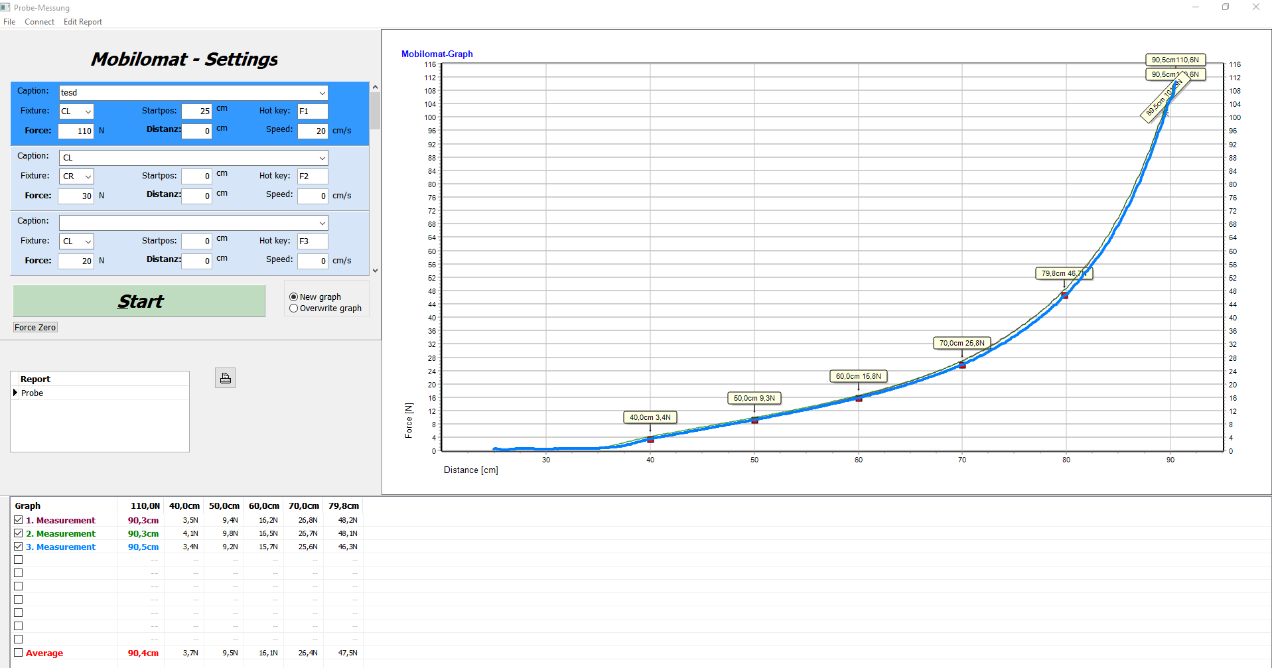This screenshot has height=668, width=1272.
Task: Click the settings list scroll-up arrow
Action: click(x=375, y=87)
